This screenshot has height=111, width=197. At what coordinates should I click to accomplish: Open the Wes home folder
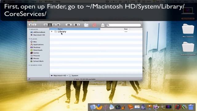[x=34, y=42]
